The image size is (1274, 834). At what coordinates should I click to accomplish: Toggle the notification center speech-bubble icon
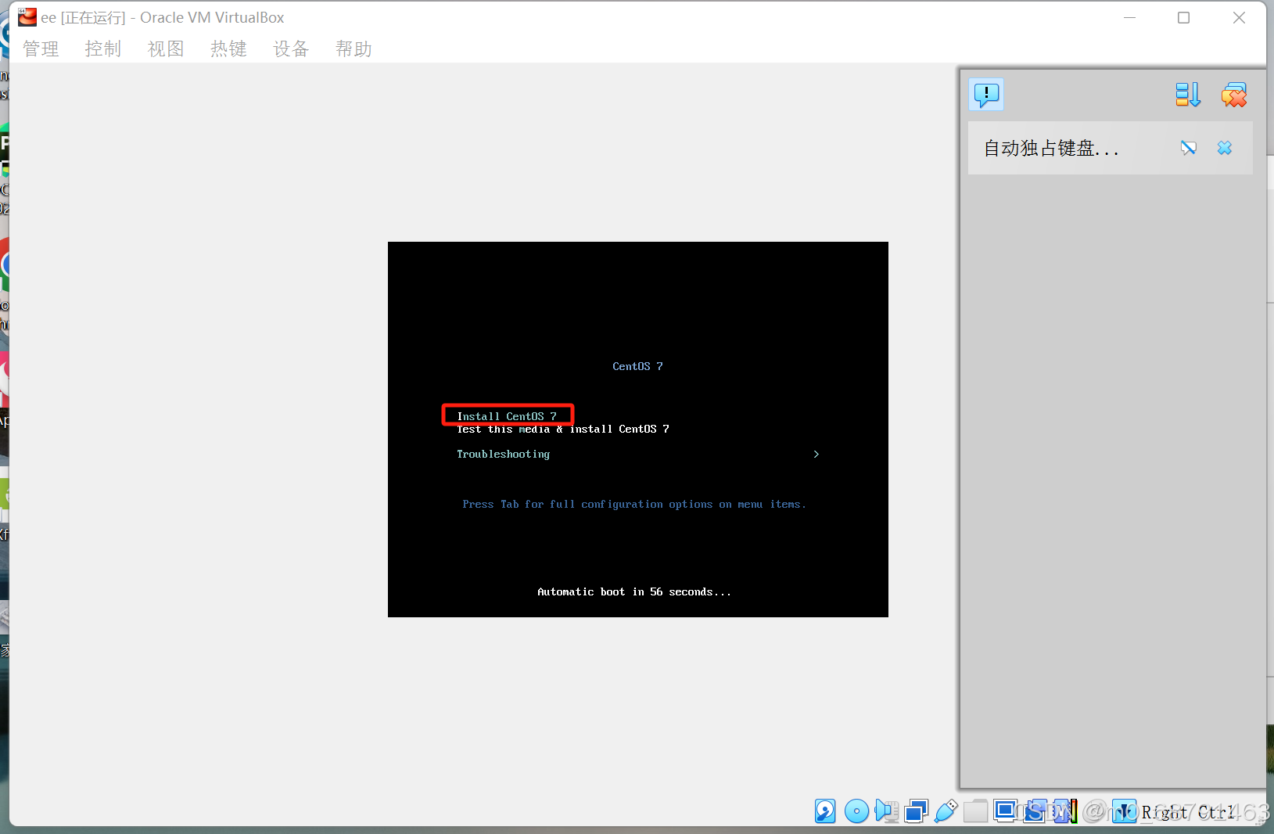pos(986,95)
